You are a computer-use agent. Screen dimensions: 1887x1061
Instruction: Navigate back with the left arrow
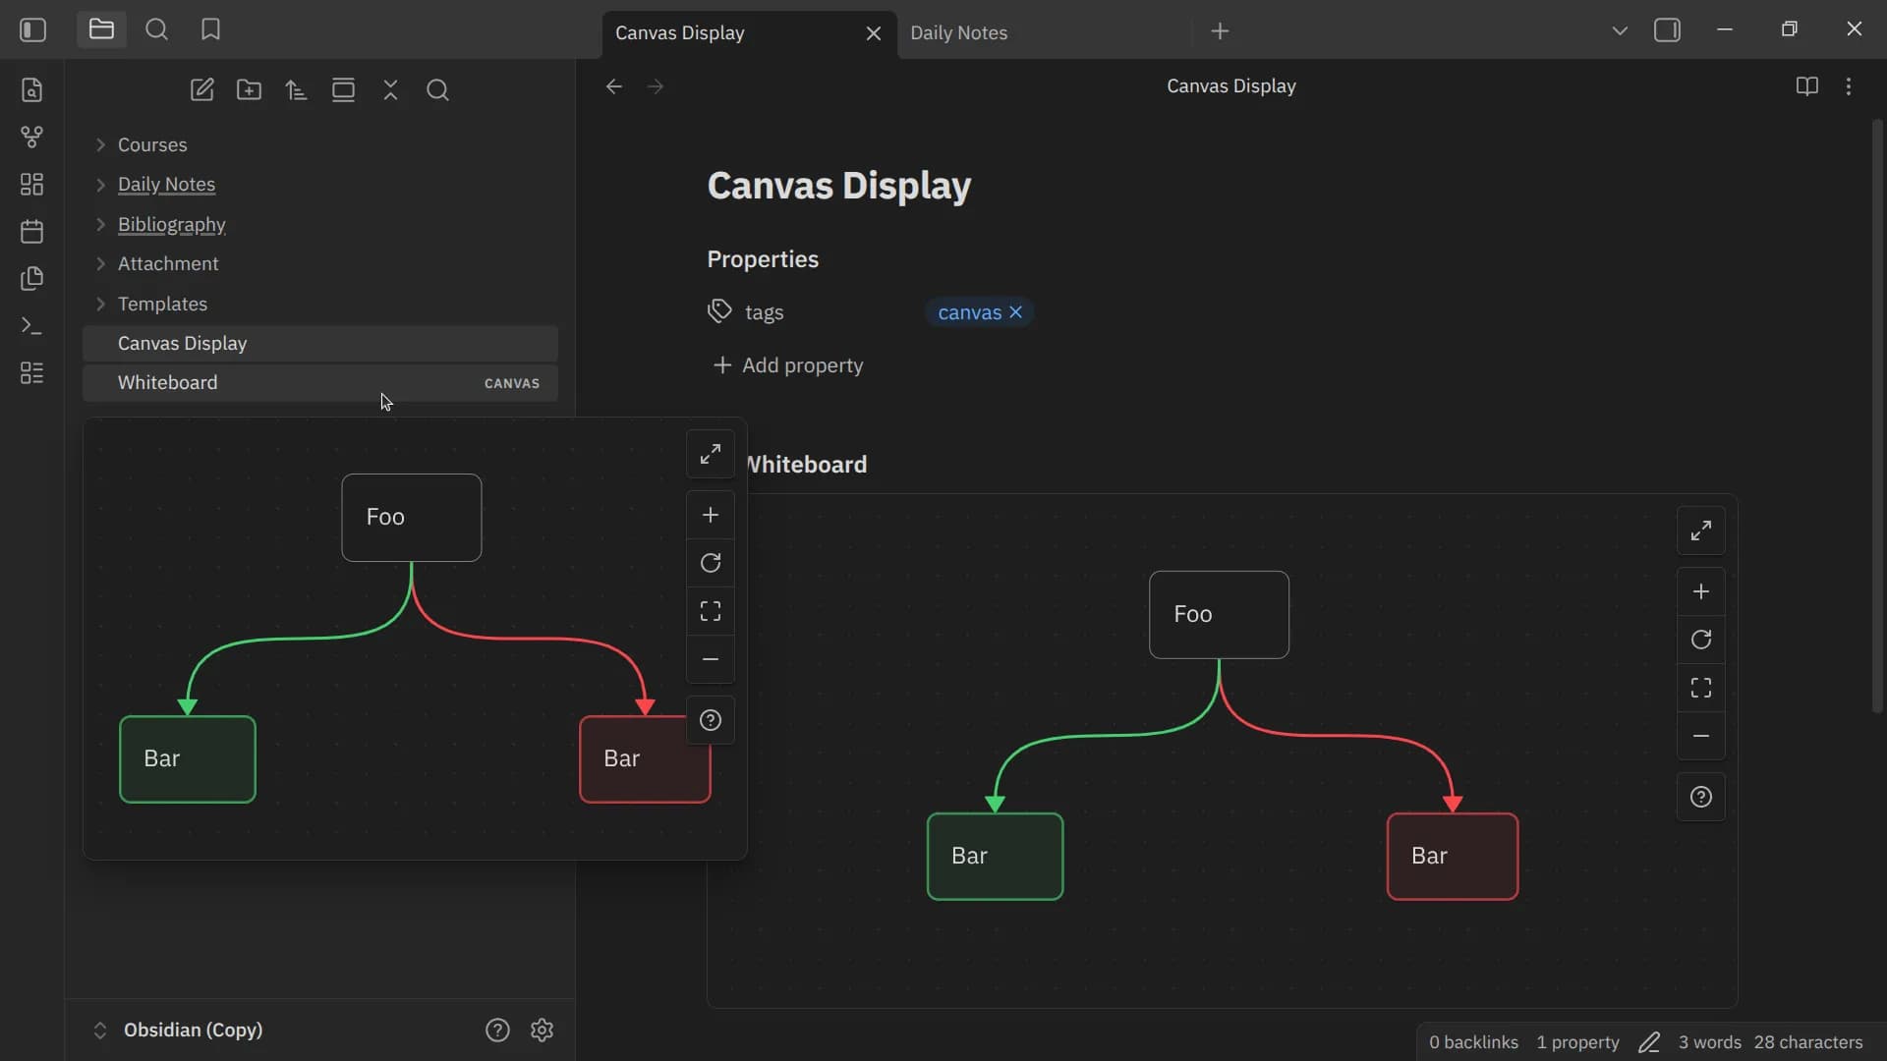[614, 86]
